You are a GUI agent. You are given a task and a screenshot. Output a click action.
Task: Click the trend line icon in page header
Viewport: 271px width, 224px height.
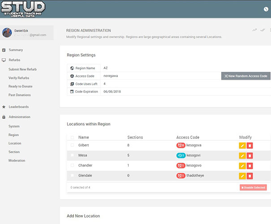point(254,30)
